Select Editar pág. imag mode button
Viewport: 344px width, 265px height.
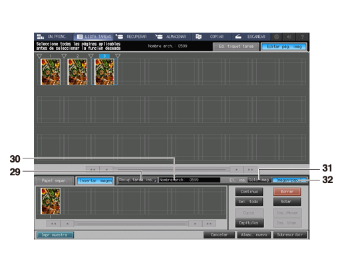[x=284, y=47]
